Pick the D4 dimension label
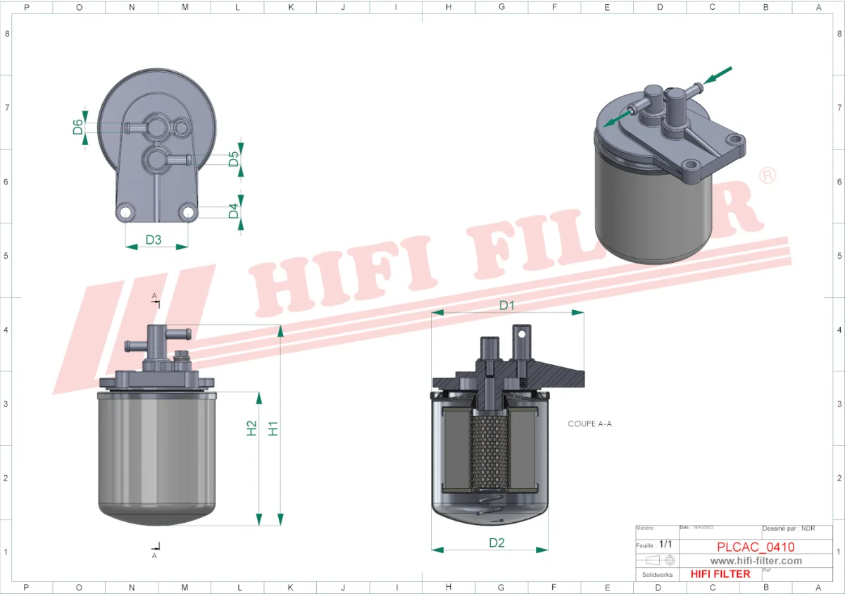The width and height of the screenshot is (845, 594). (x=234, y=211)
